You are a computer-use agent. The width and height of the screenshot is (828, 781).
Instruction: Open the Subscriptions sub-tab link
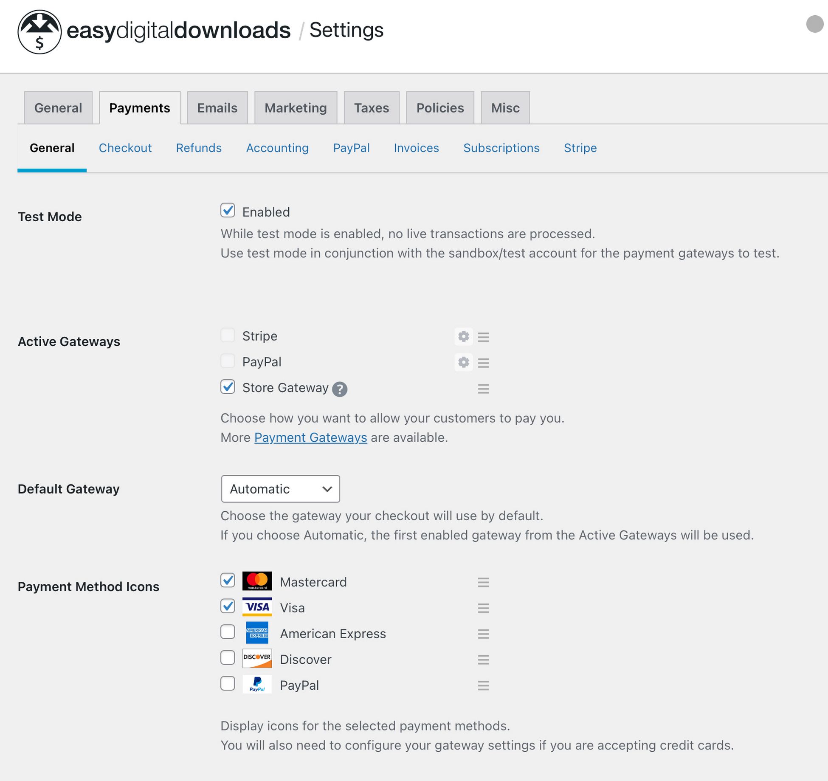pyautogui.click(x=501, y=148)
